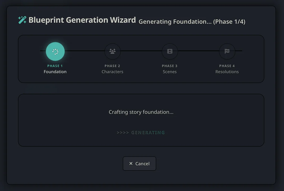Click the "Generating Foundation... (Phase 1/4)" status text
This screenshot has height=191, width=284.
[192, 22]
